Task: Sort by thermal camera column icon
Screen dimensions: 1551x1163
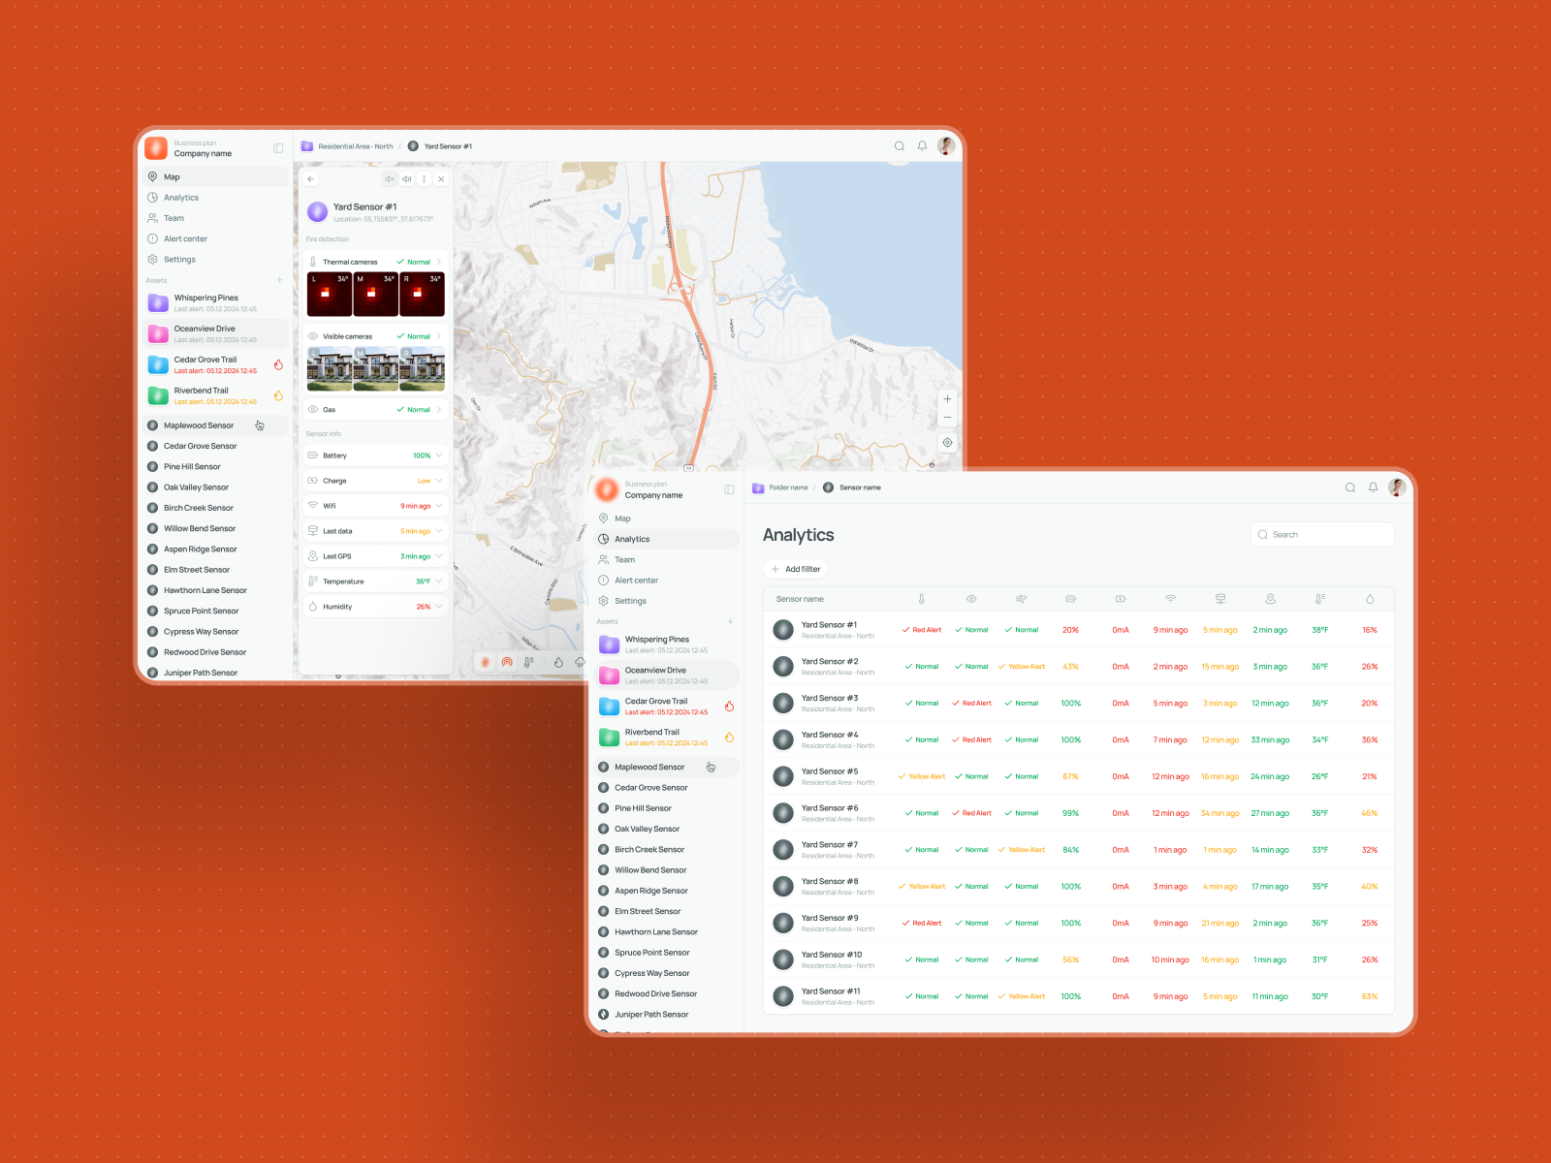Action: coord(922,599)
